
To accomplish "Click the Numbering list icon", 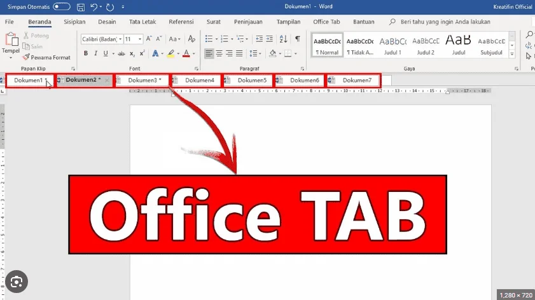I will 224,39.
